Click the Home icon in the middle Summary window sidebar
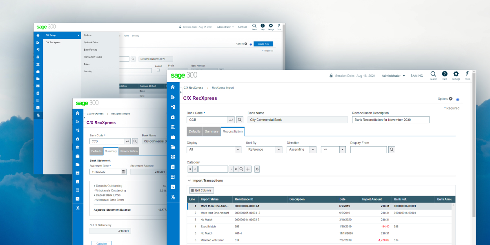 click(x=78, y=113)
